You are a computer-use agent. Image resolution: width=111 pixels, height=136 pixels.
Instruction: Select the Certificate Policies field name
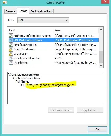click(x=25, y=45)
